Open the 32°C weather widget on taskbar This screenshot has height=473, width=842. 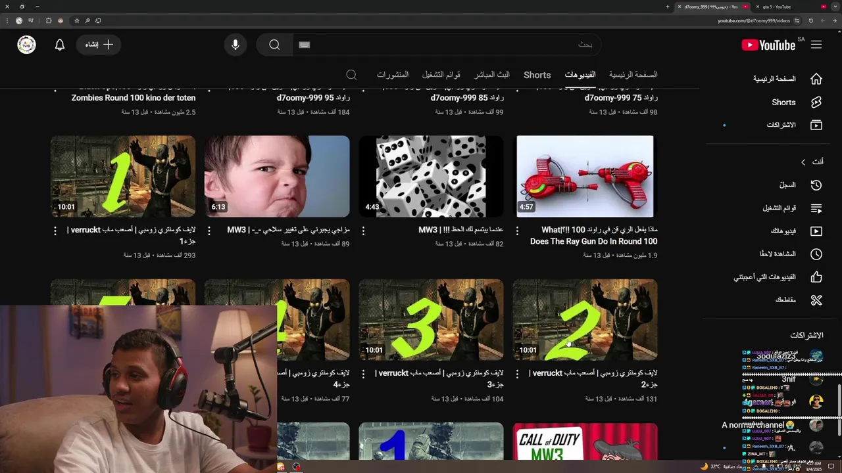click(x=722, y=466)
